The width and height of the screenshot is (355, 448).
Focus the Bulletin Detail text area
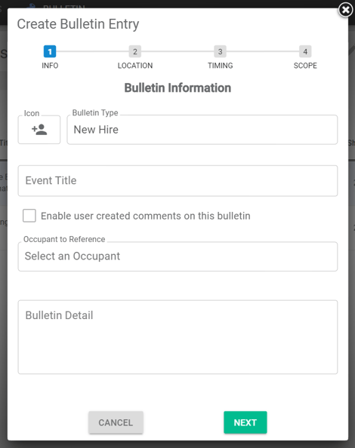177,337
